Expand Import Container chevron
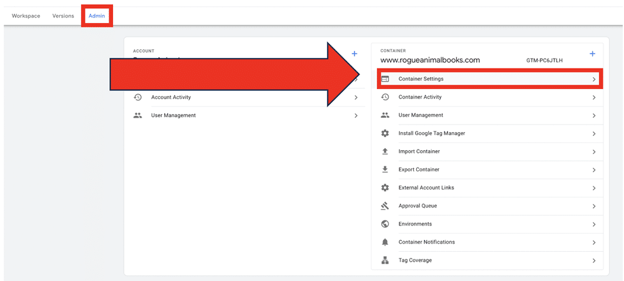The height and width of the screenshot is (281, 624). coord(594,152)
